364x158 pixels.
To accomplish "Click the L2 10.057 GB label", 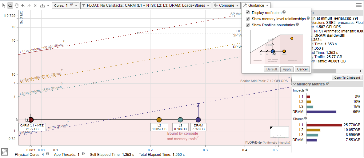I will pos(159,127).
